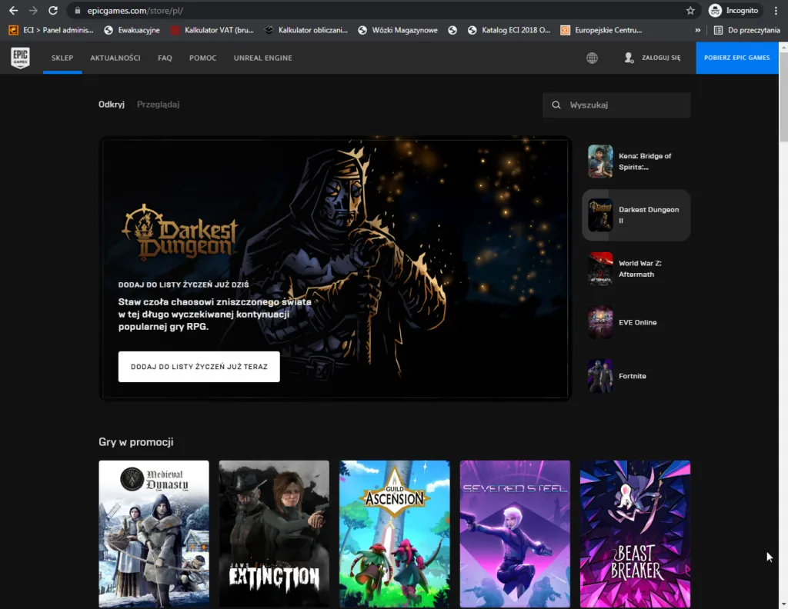This screenshot has height=609, width=788.
Task: Click the Wyszukaj search field
Action: [x=616, y=105]
